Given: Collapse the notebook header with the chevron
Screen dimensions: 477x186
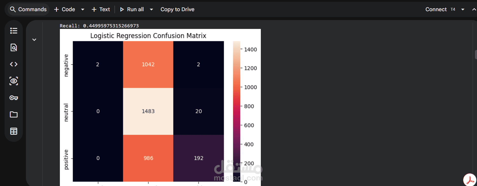Looking at the screenshot, I should point(474,9).
